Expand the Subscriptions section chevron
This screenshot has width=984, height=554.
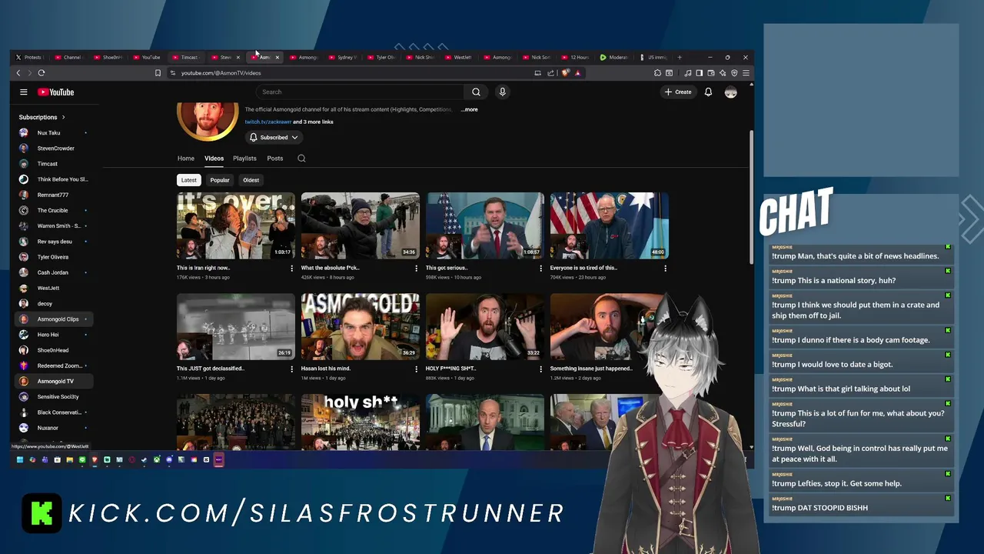(63, 117)
